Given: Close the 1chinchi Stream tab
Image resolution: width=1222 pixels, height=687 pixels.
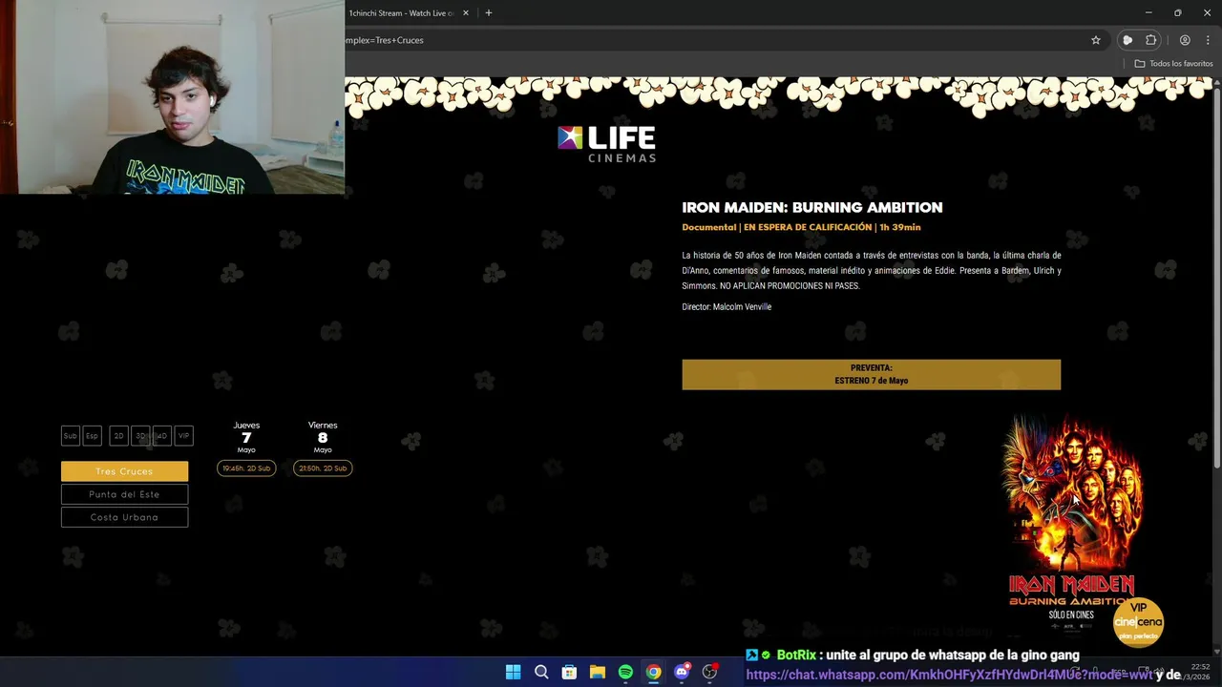Looking at the screenshot, I should pos(465,13).
